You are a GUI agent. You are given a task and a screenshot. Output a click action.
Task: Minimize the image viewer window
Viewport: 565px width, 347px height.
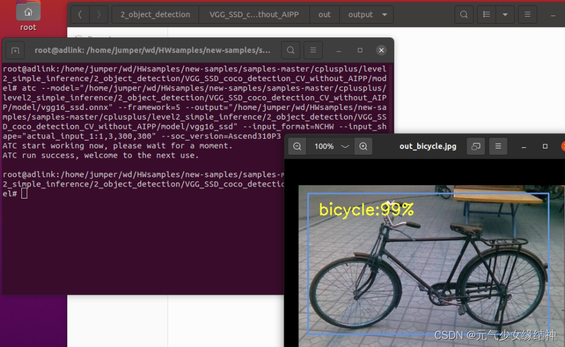[x=524, y=146]
